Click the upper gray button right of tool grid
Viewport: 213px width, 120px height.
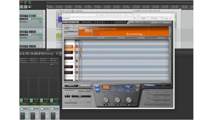click(x=137, y=86)
